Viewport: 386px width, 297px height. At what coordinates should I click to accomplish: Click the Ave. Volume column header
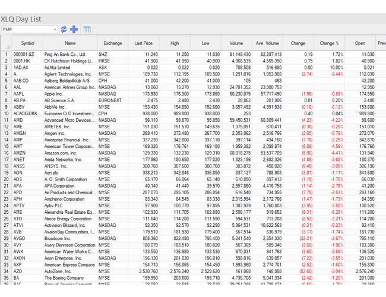(267, 43)
